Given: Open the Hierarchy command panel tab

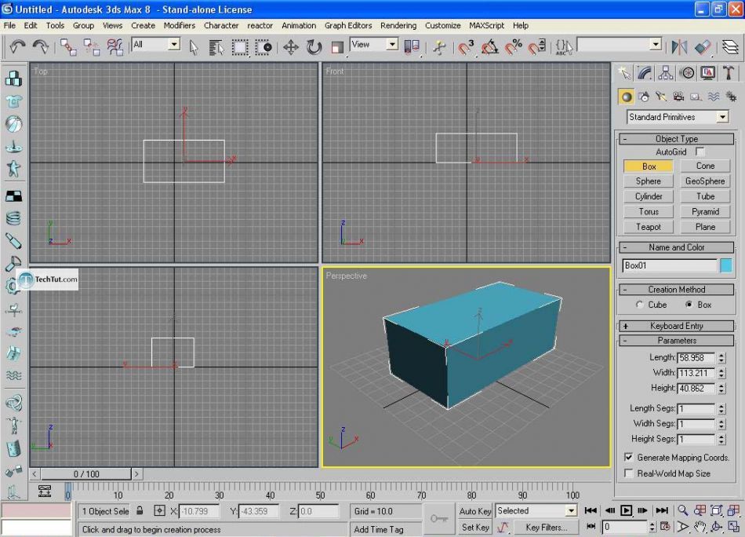Looking at the screenshot, I should (666, 73).
